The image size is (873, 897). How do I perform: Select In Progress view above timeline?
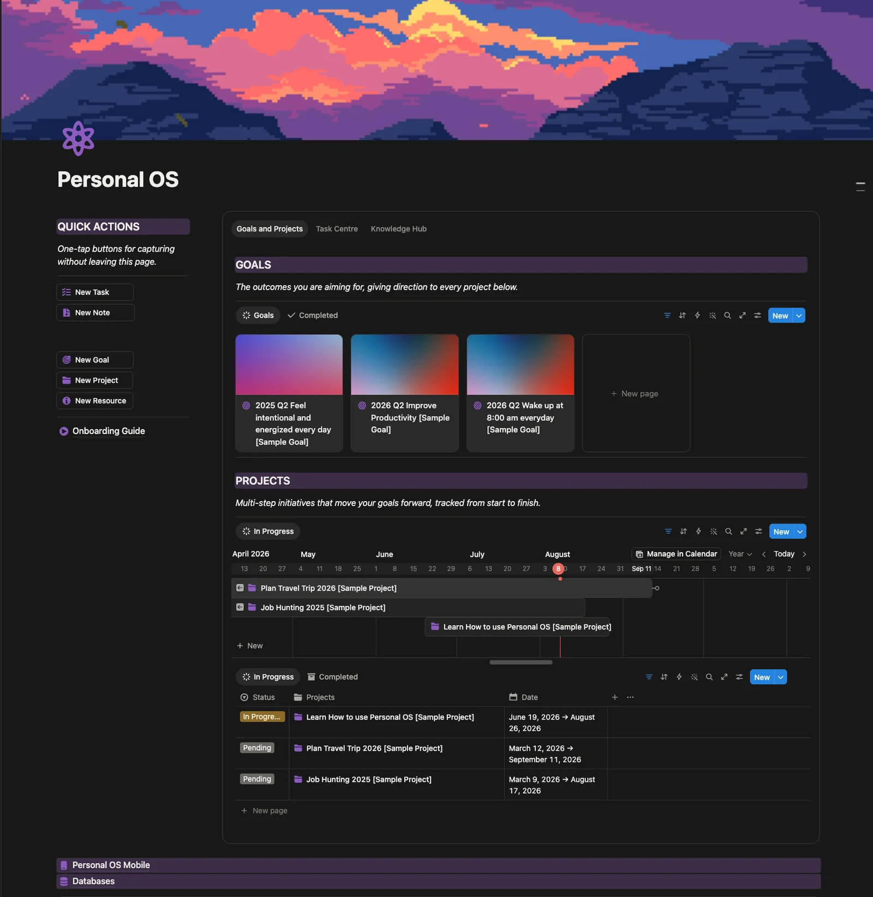point(268,531)
